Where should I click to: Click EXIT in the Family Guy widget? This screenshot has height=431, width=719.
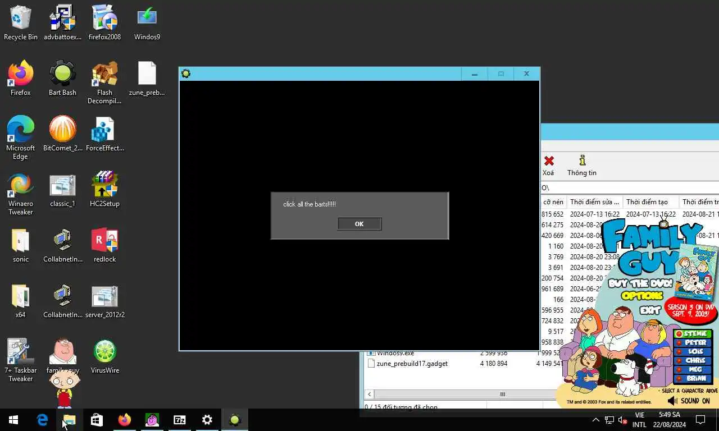coord(650,310)
